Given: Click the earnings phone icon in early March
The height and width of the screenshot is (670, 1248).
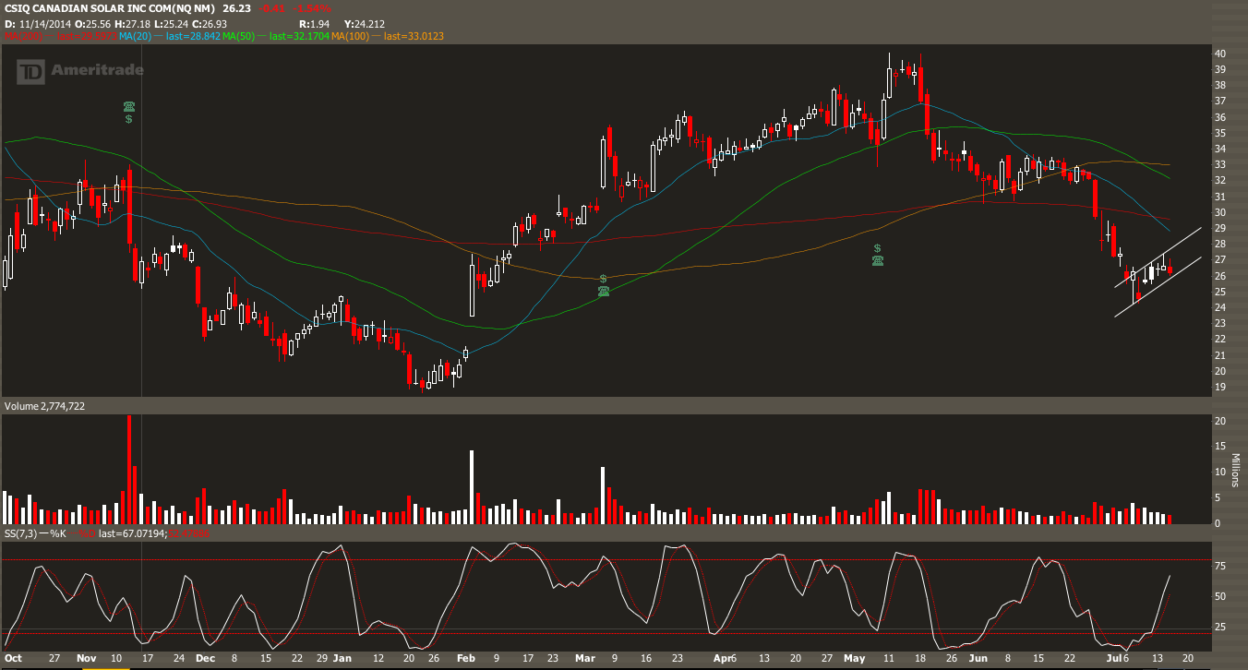Looking at the screenshot, I should click(x=603, y=291).
